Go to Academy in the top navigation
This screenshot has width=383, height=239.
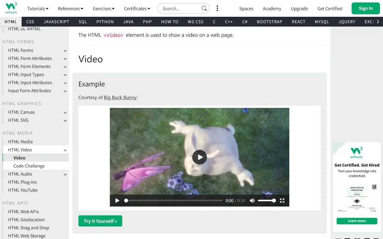[272, 8]
